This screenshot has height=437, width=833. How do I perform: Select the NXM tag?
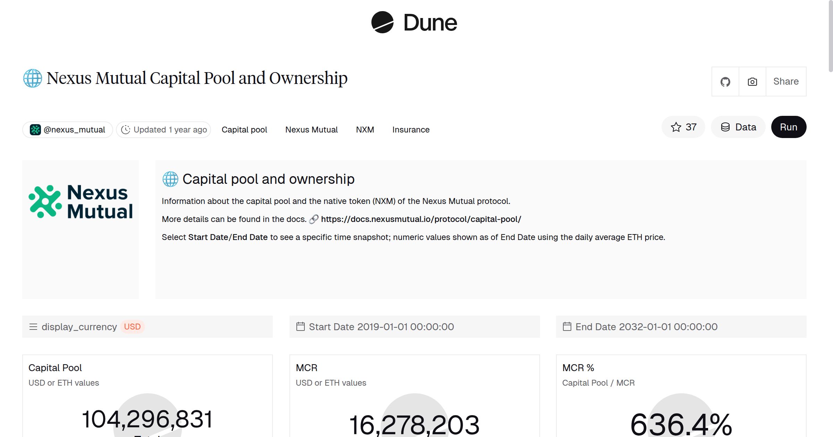[x=365, y=129]
